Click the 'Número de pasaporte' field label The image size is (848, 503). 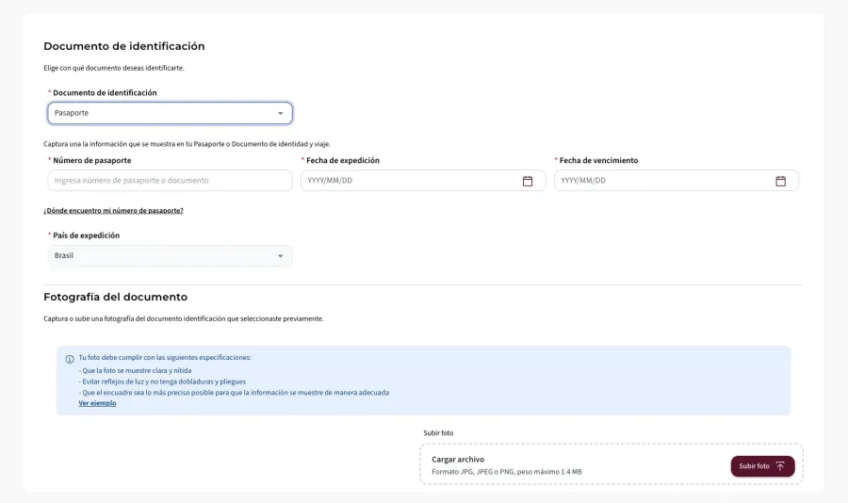91,161
